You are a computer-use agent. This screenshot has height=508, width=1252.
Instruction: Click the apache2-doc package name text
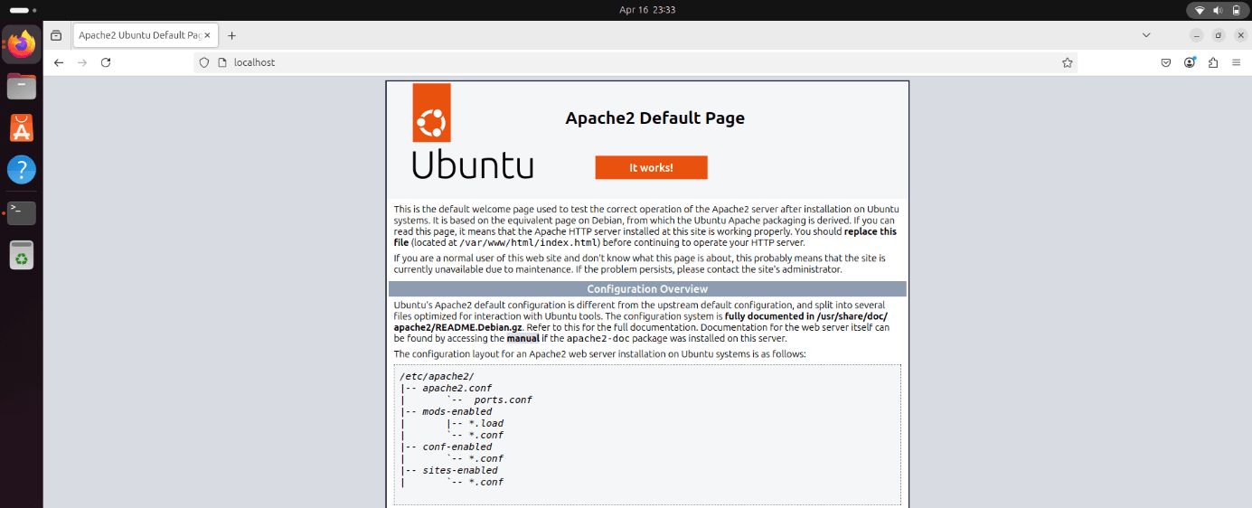coord(597,338)
